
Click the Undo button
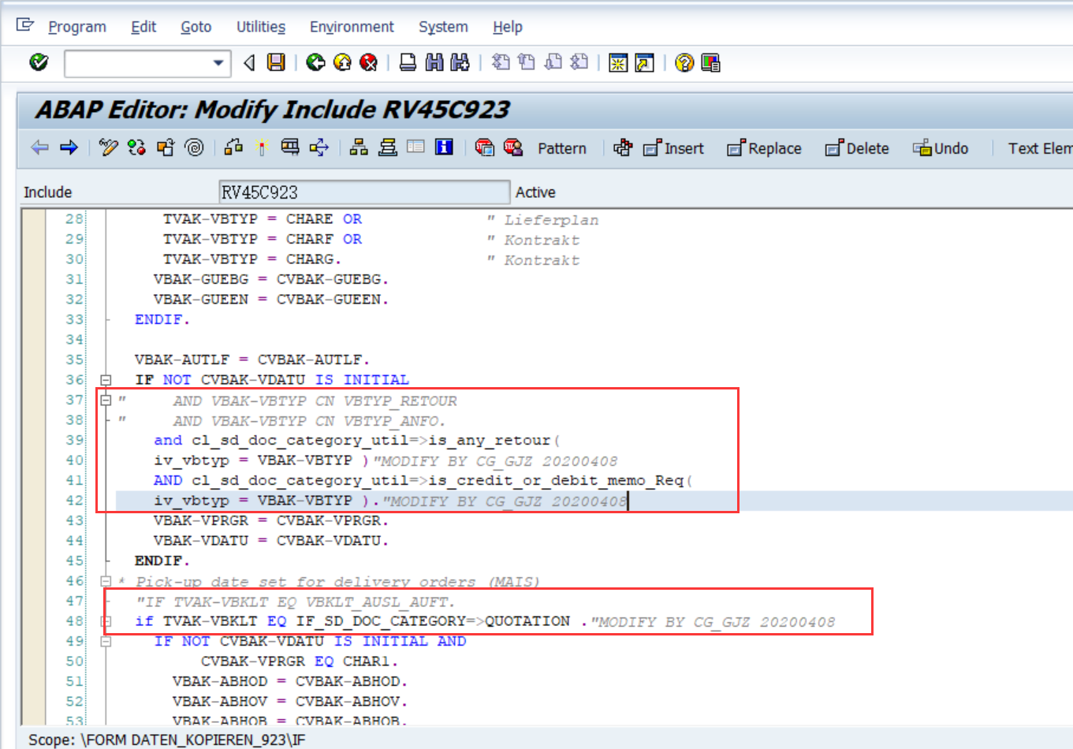(x=940, y=148)
